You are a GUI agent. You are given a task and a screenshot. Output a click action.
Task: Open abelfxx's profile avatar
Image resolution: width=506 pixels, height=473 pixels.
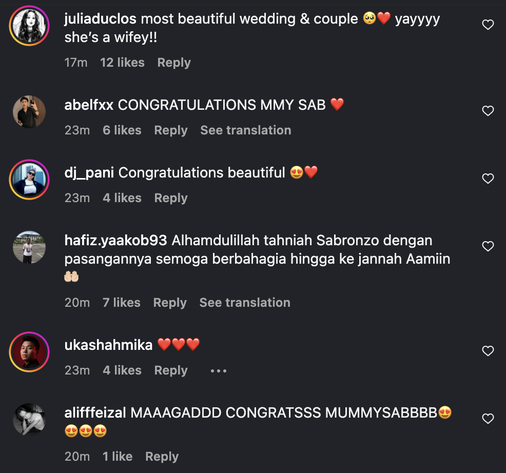[29, 112]
